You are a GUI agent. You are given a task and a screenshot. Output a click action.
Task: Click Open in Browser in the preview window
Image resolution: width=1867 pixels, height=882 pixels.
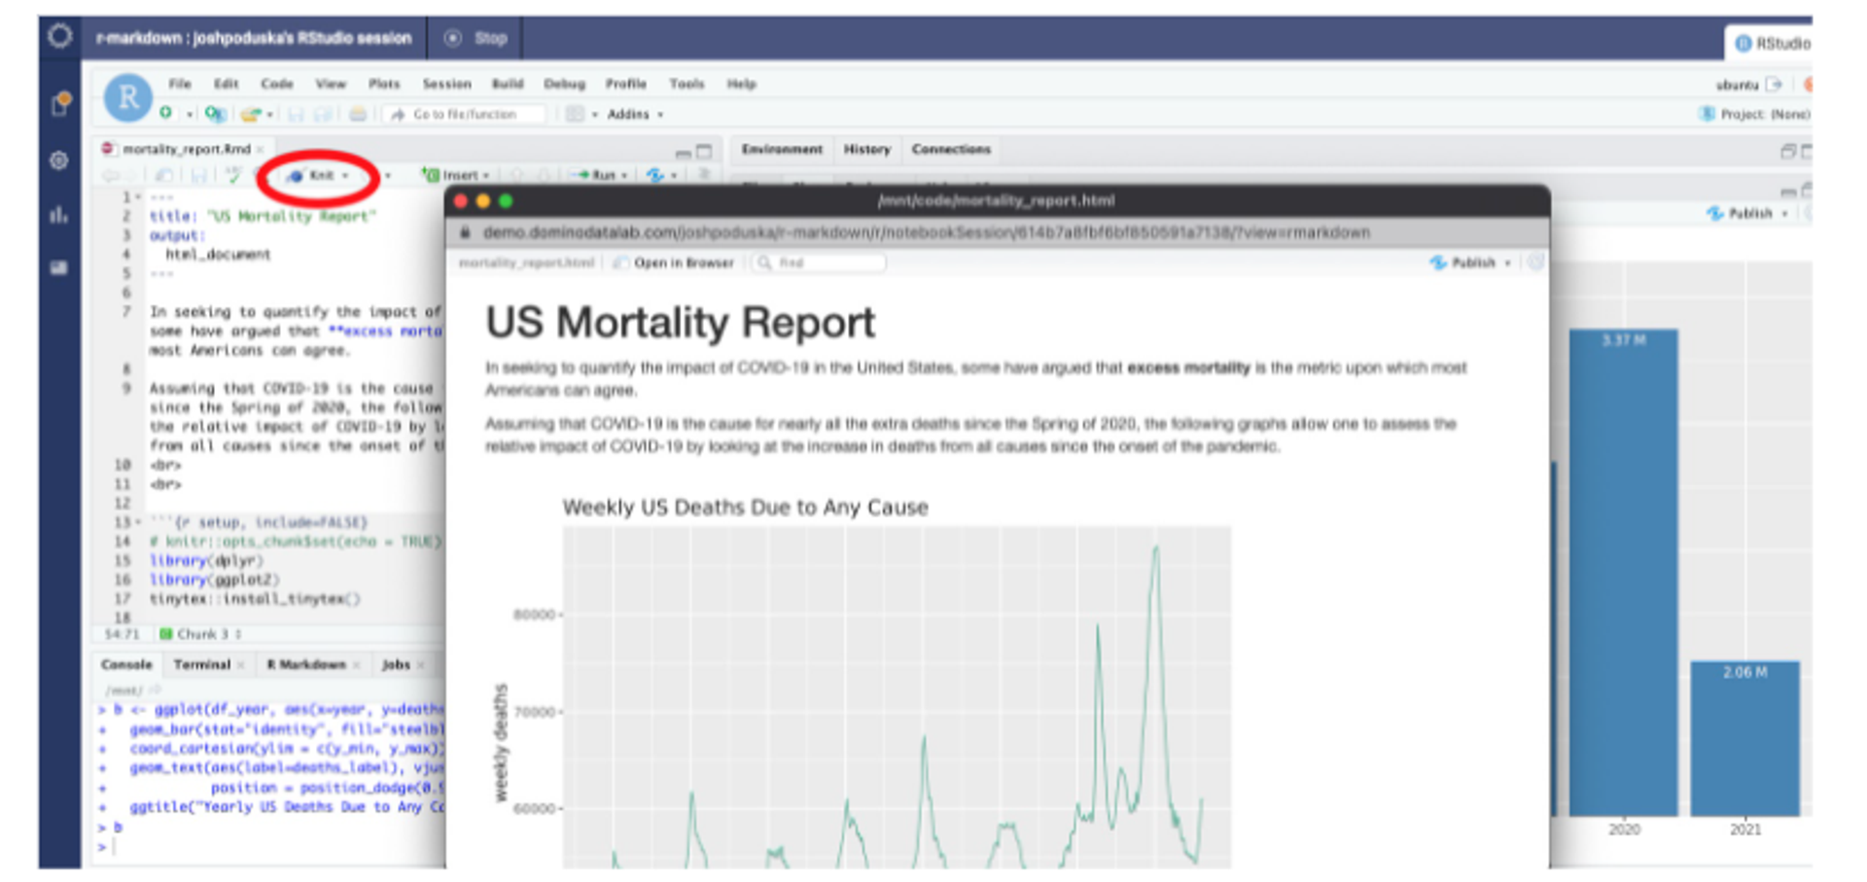point(674,263)
